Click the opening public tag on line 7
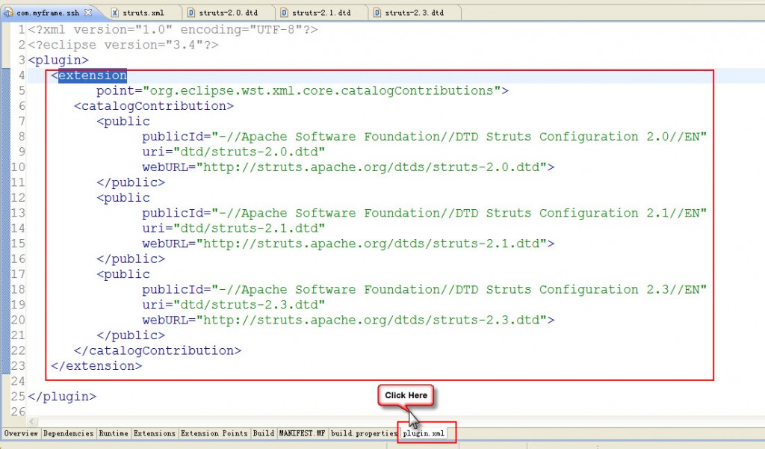 click(x=123, y=122)
